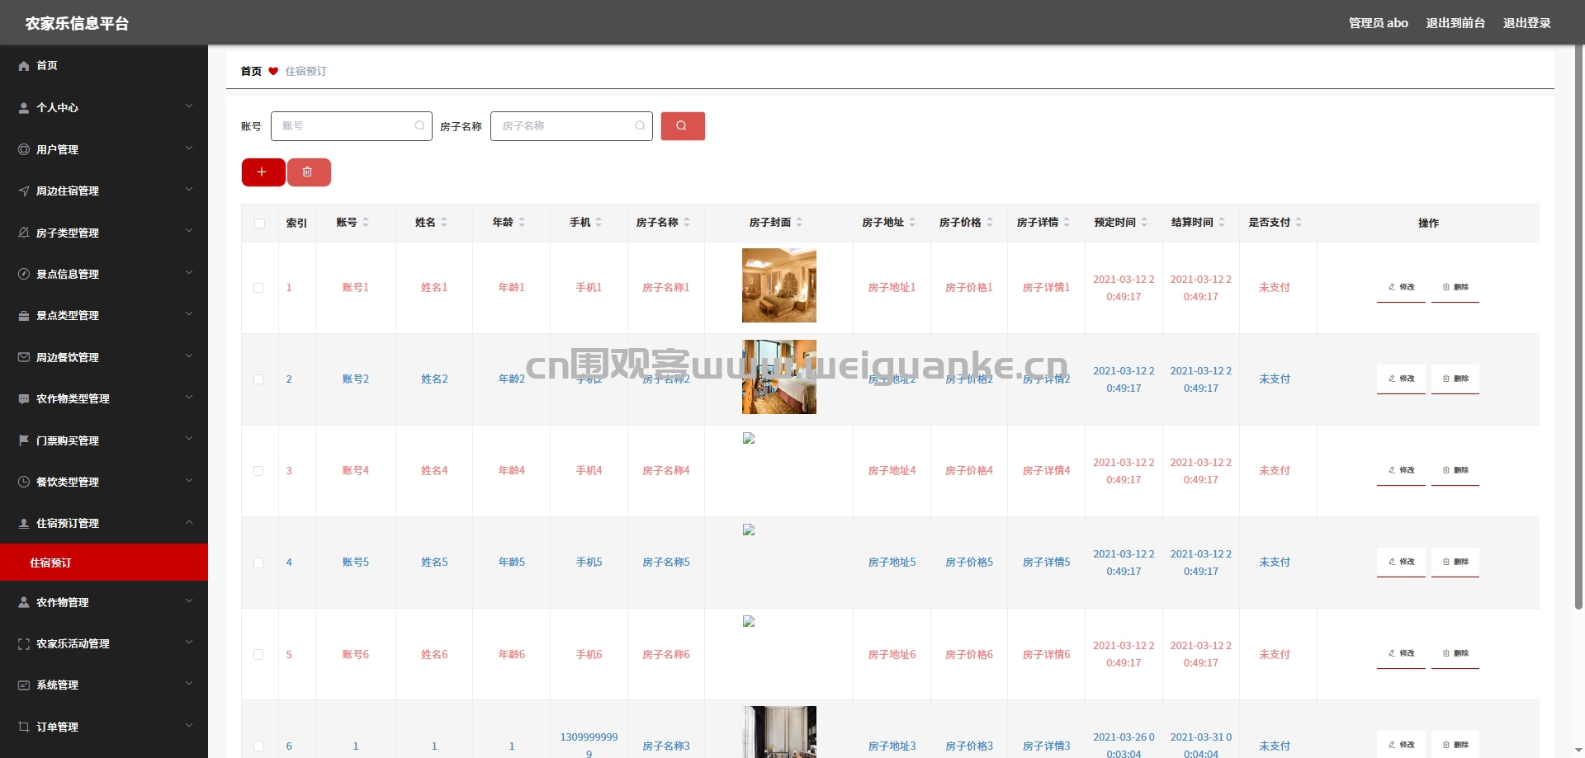Open the 门票购买管理 menu
The height and width of the screenshot is (758, 1585).
click(104, 440)
